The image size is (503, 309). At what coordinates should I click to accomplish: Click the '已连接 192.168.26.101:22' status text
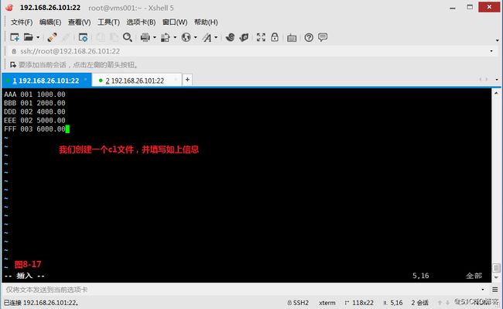click(x=41, y=303)
